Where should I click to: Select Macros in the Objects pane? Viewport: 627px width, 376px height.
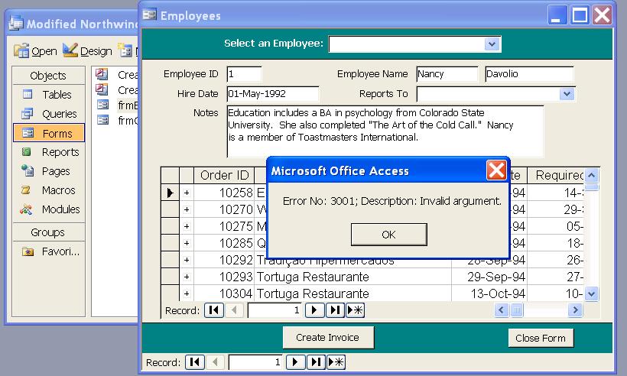[49, 190]
